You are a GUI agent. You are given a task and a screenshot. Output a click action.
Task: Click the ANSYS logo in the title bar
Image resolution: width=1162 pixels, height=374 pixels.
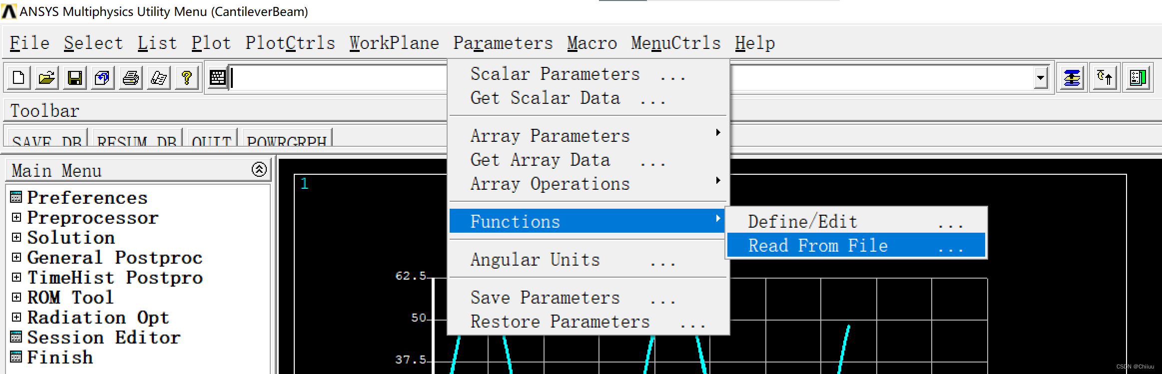pos(9,11)
